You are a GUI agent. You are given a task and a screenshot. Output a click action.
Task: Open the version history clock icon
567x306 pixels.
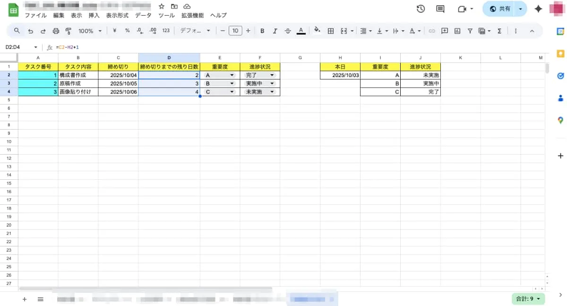click(x=421, y=9)
